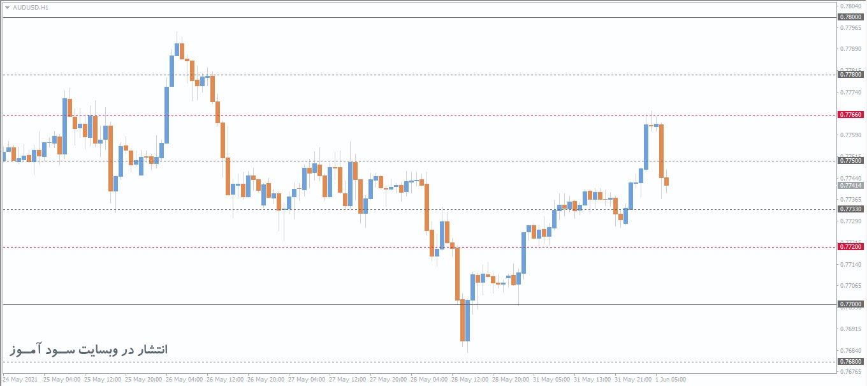Click the 0.77365 price scale value
The height and width of the screenshot is (386, 867).
[852, 200]
